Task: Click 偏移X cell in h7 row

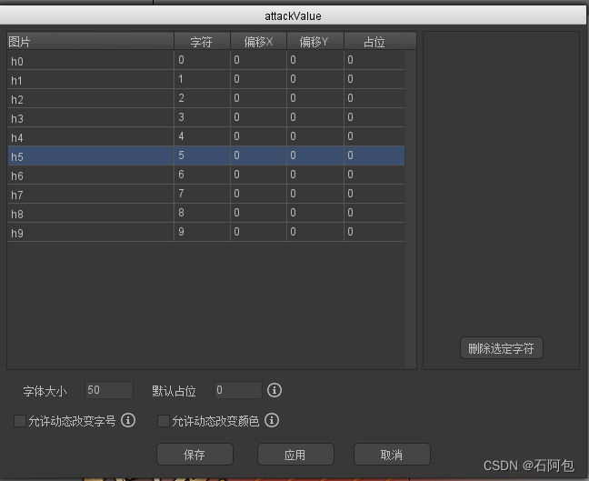Action: point(258,194)
